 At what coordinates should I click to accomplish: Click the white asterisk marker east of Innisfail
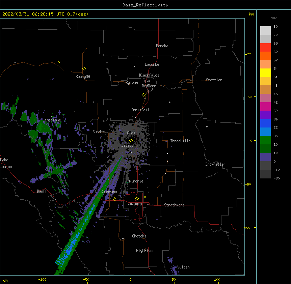[x=169, y=102]
